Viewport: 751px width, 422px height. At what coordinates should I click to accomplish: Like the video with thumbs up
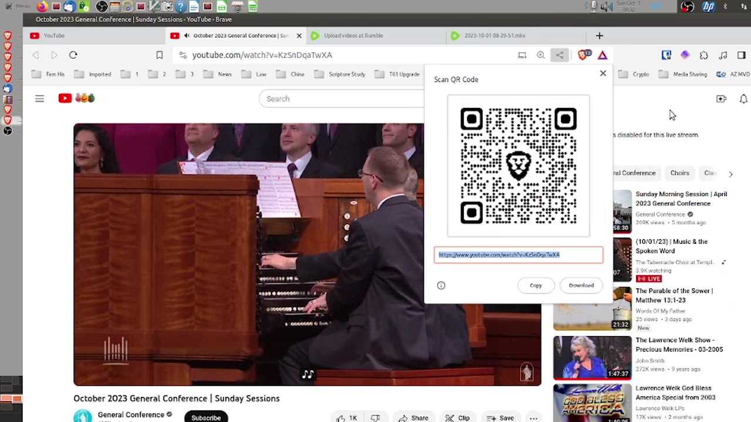click(346, 418)
